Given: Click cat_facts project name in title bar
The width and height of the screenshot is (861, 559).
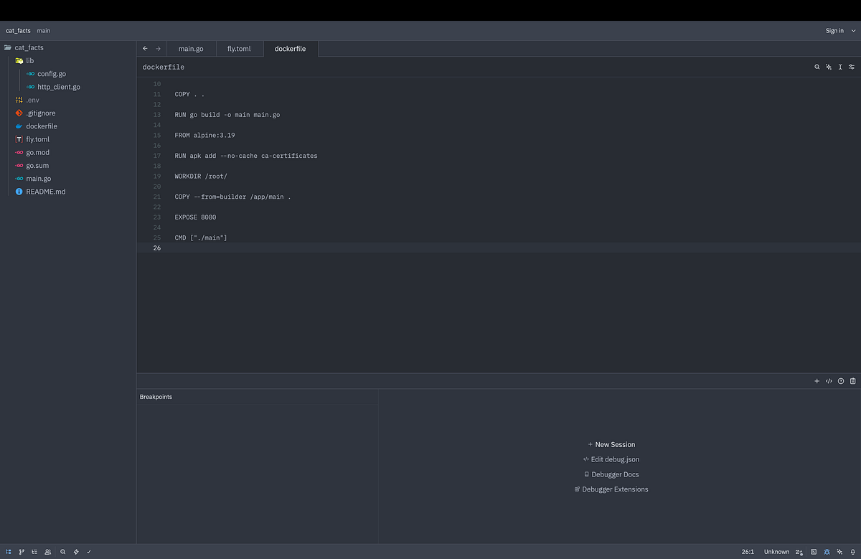Looking at the screenshot, I should (18, 31).
